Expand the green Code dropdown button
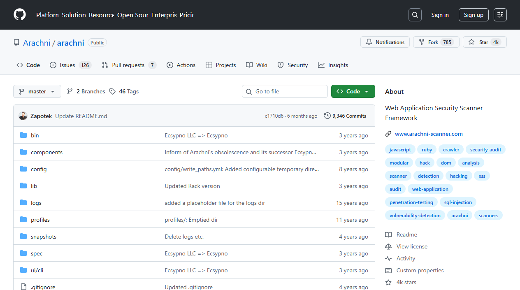 point(353,91)
